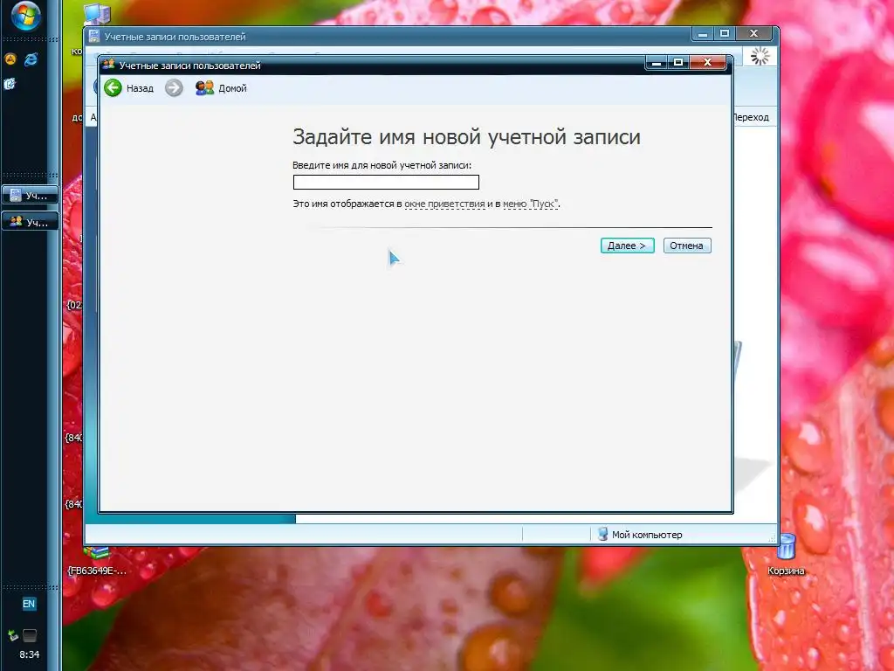Minimize the back Учетные записи пользователей window

click(x=703, y=34)
